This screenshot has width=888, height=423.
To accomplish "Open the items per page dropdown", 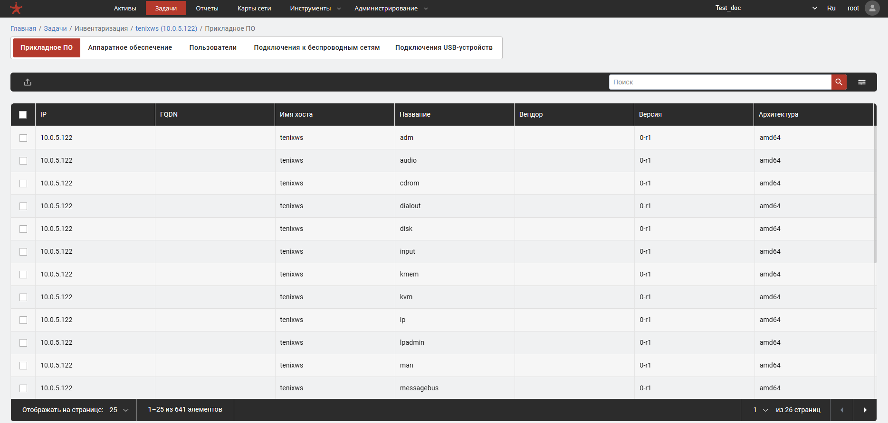I will pyautogui.click(x=119, y=410).
